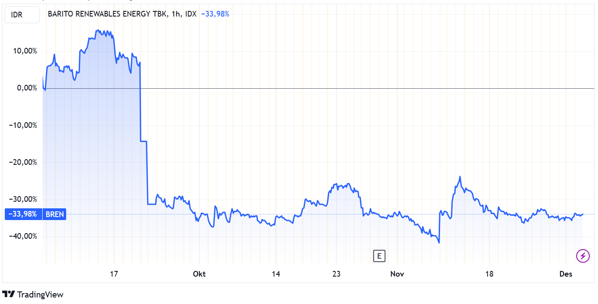
Task: Click the −10,00% axis label
Action: click(23, 125)
